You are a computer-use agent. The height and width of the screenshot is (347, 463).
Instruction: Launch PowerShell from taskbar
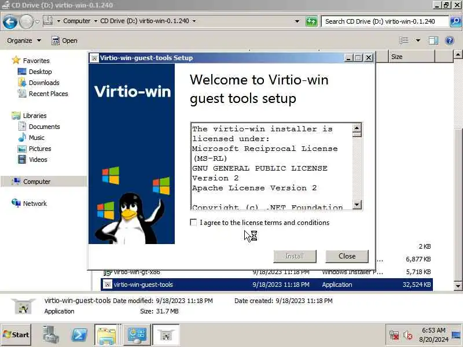point(79,335)
